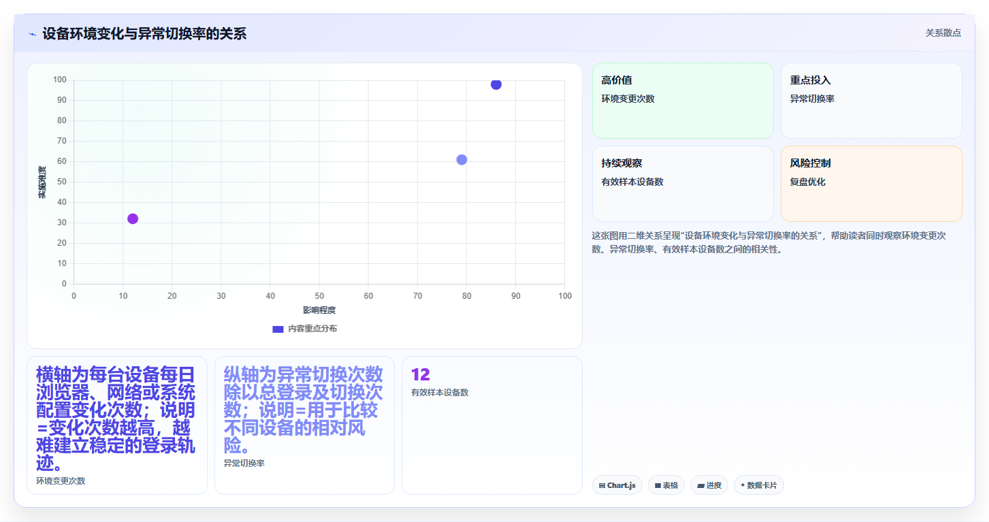Open the 高价值 card

click(683, 101)
